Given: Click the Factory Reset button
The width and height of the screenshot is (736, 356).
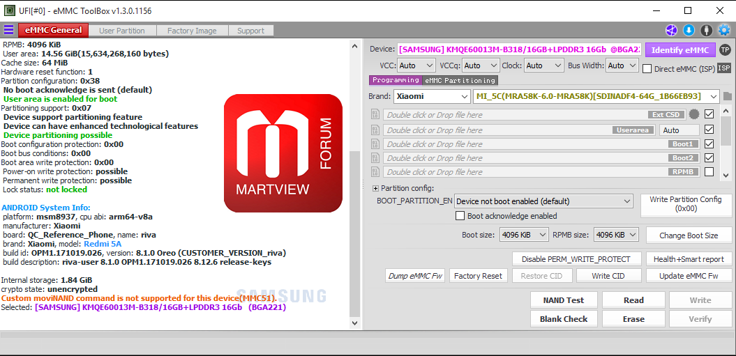Looking at the screenshot, I should (479, 276).
